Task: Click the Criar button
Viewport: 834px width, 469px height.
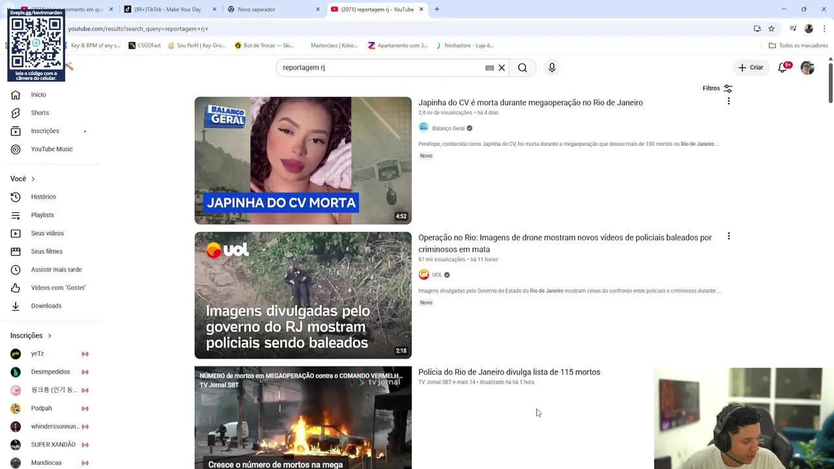Action: pos(751,68)
